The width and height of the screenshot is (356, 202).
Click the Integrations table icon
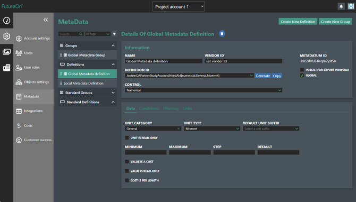tap(19, 111)
